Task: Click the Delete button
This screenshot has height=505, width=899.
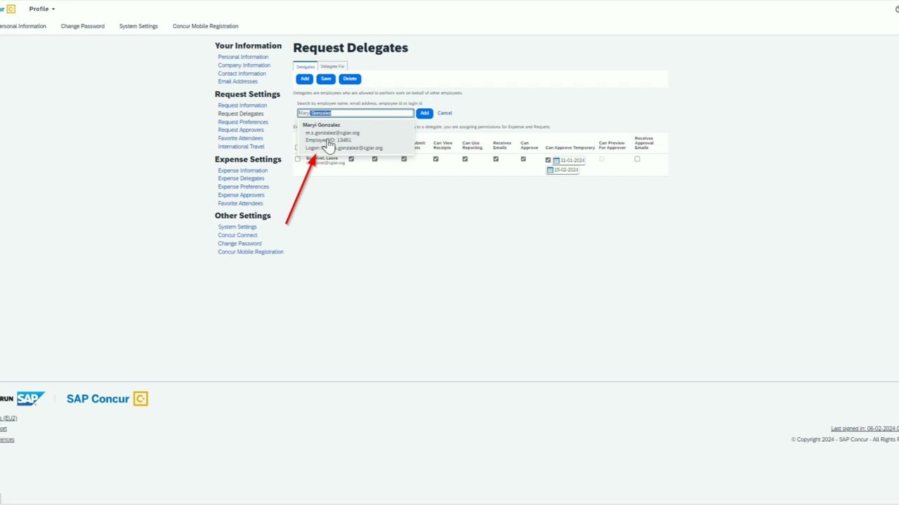Action: 350,79
